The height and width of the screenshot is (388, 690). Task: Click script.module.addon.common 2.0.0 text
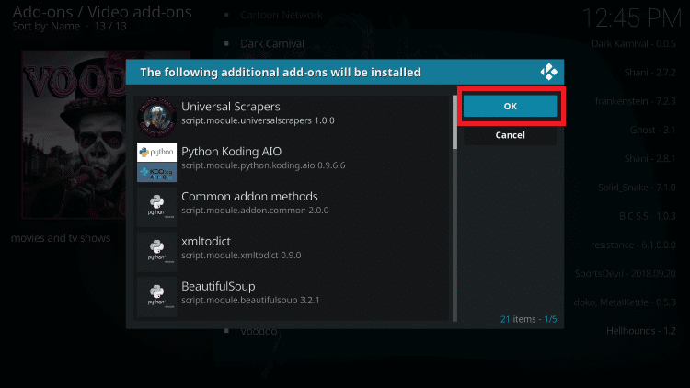[255, 211]
